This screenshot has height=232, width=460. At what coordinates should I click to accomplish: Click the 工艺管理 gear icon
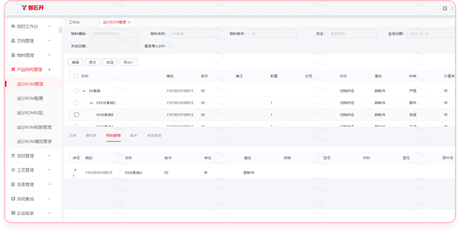pos(13,169)
